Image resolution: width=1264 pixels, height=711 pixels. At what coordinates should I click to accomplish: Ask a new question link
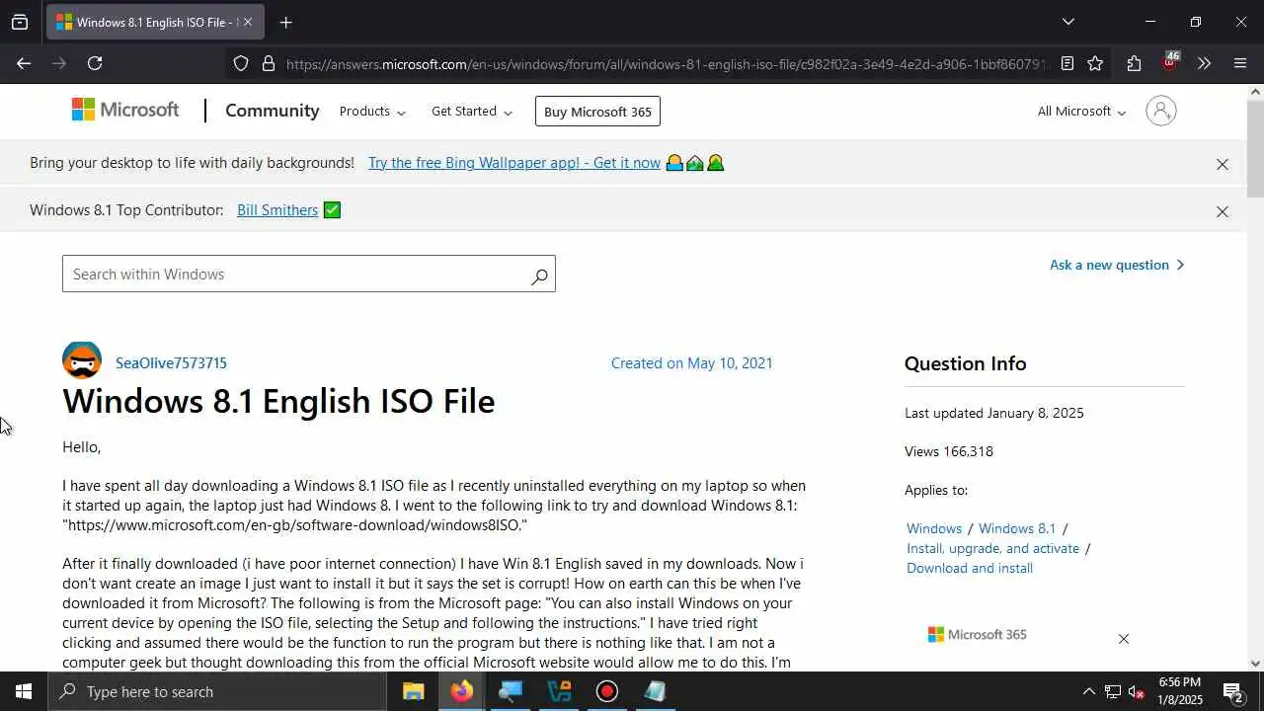pyautogui.click(x=1117, y=265)
